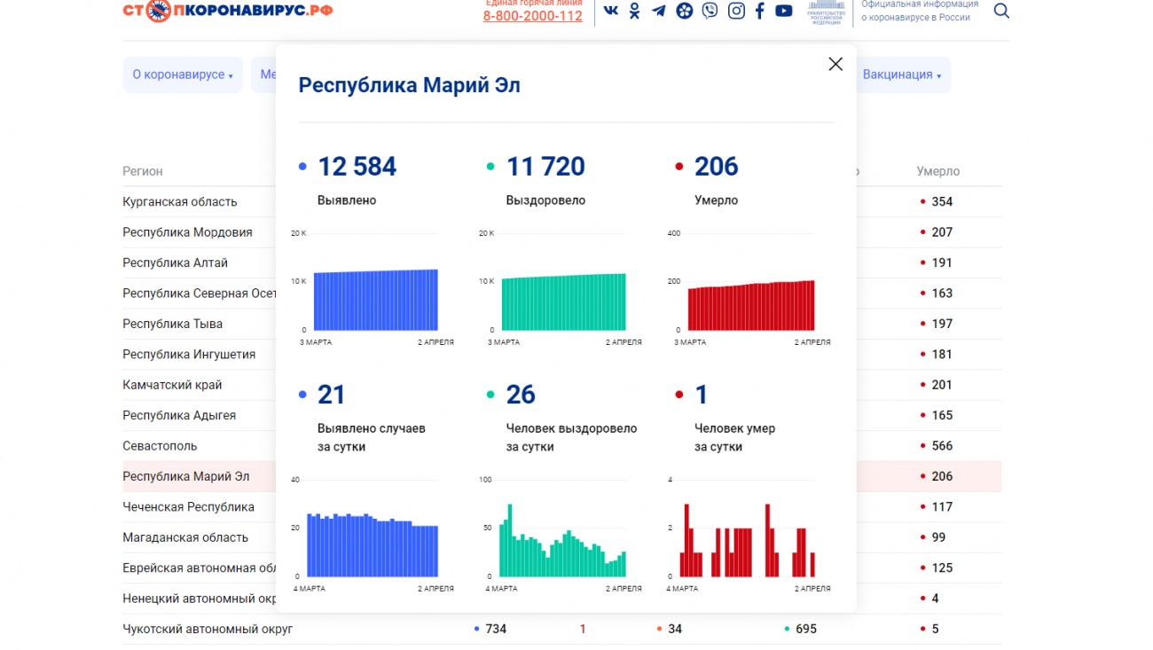Click the стопкоронавирус.рф site logo
Viewport: 1153px width, 650px height.
228,11
